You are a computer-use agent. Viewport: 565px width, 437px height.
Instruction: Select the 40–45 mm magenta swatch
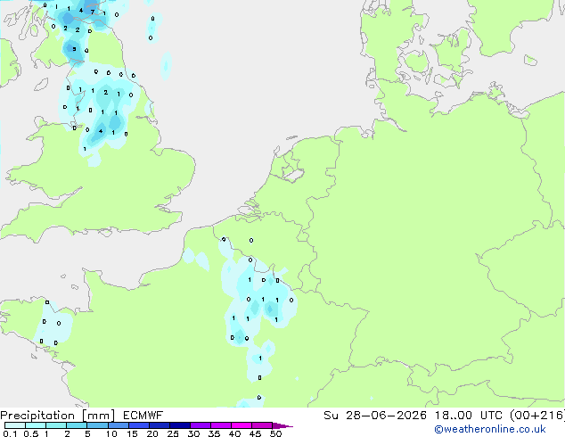[242, 425]
